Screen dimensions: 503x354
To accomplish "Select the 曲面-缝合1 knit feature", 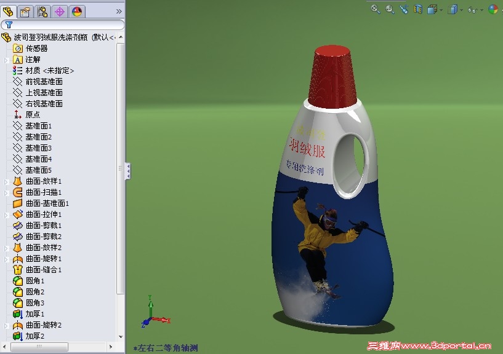I will [37, 270].
